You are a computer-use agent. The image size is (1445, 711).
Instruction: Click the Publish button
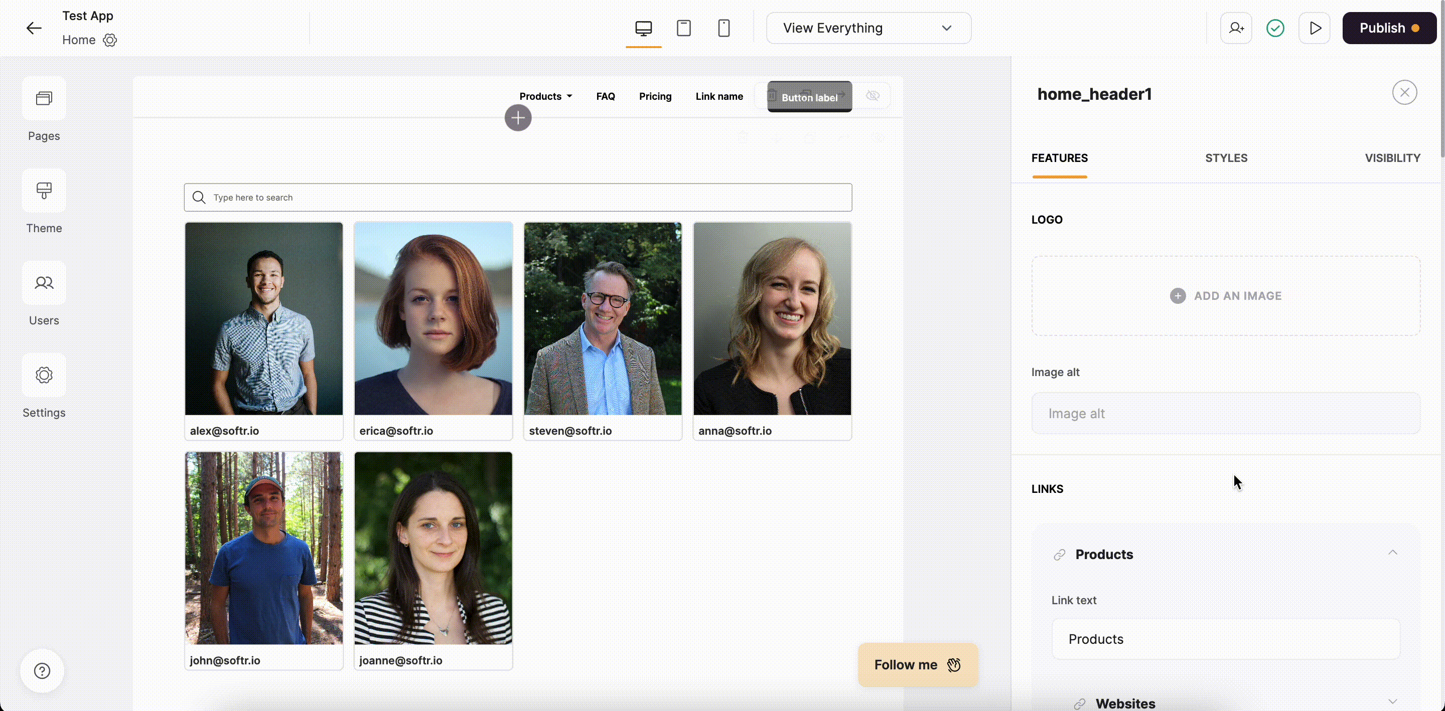(x=1389, y=28)
